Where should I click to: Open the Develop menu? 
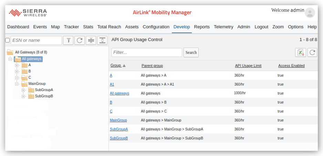tap(182, 27)
